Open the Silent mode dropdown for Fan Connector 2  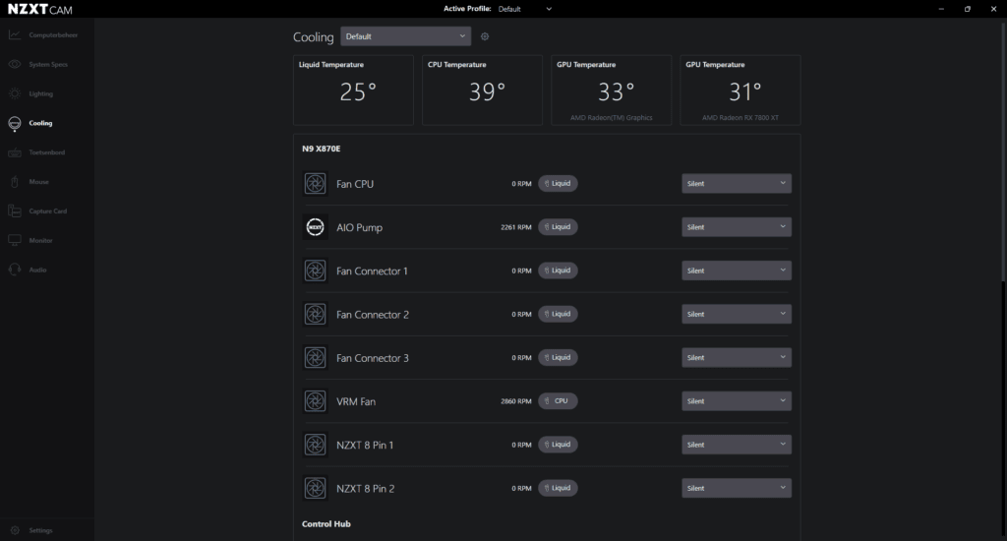click(736, 314)
